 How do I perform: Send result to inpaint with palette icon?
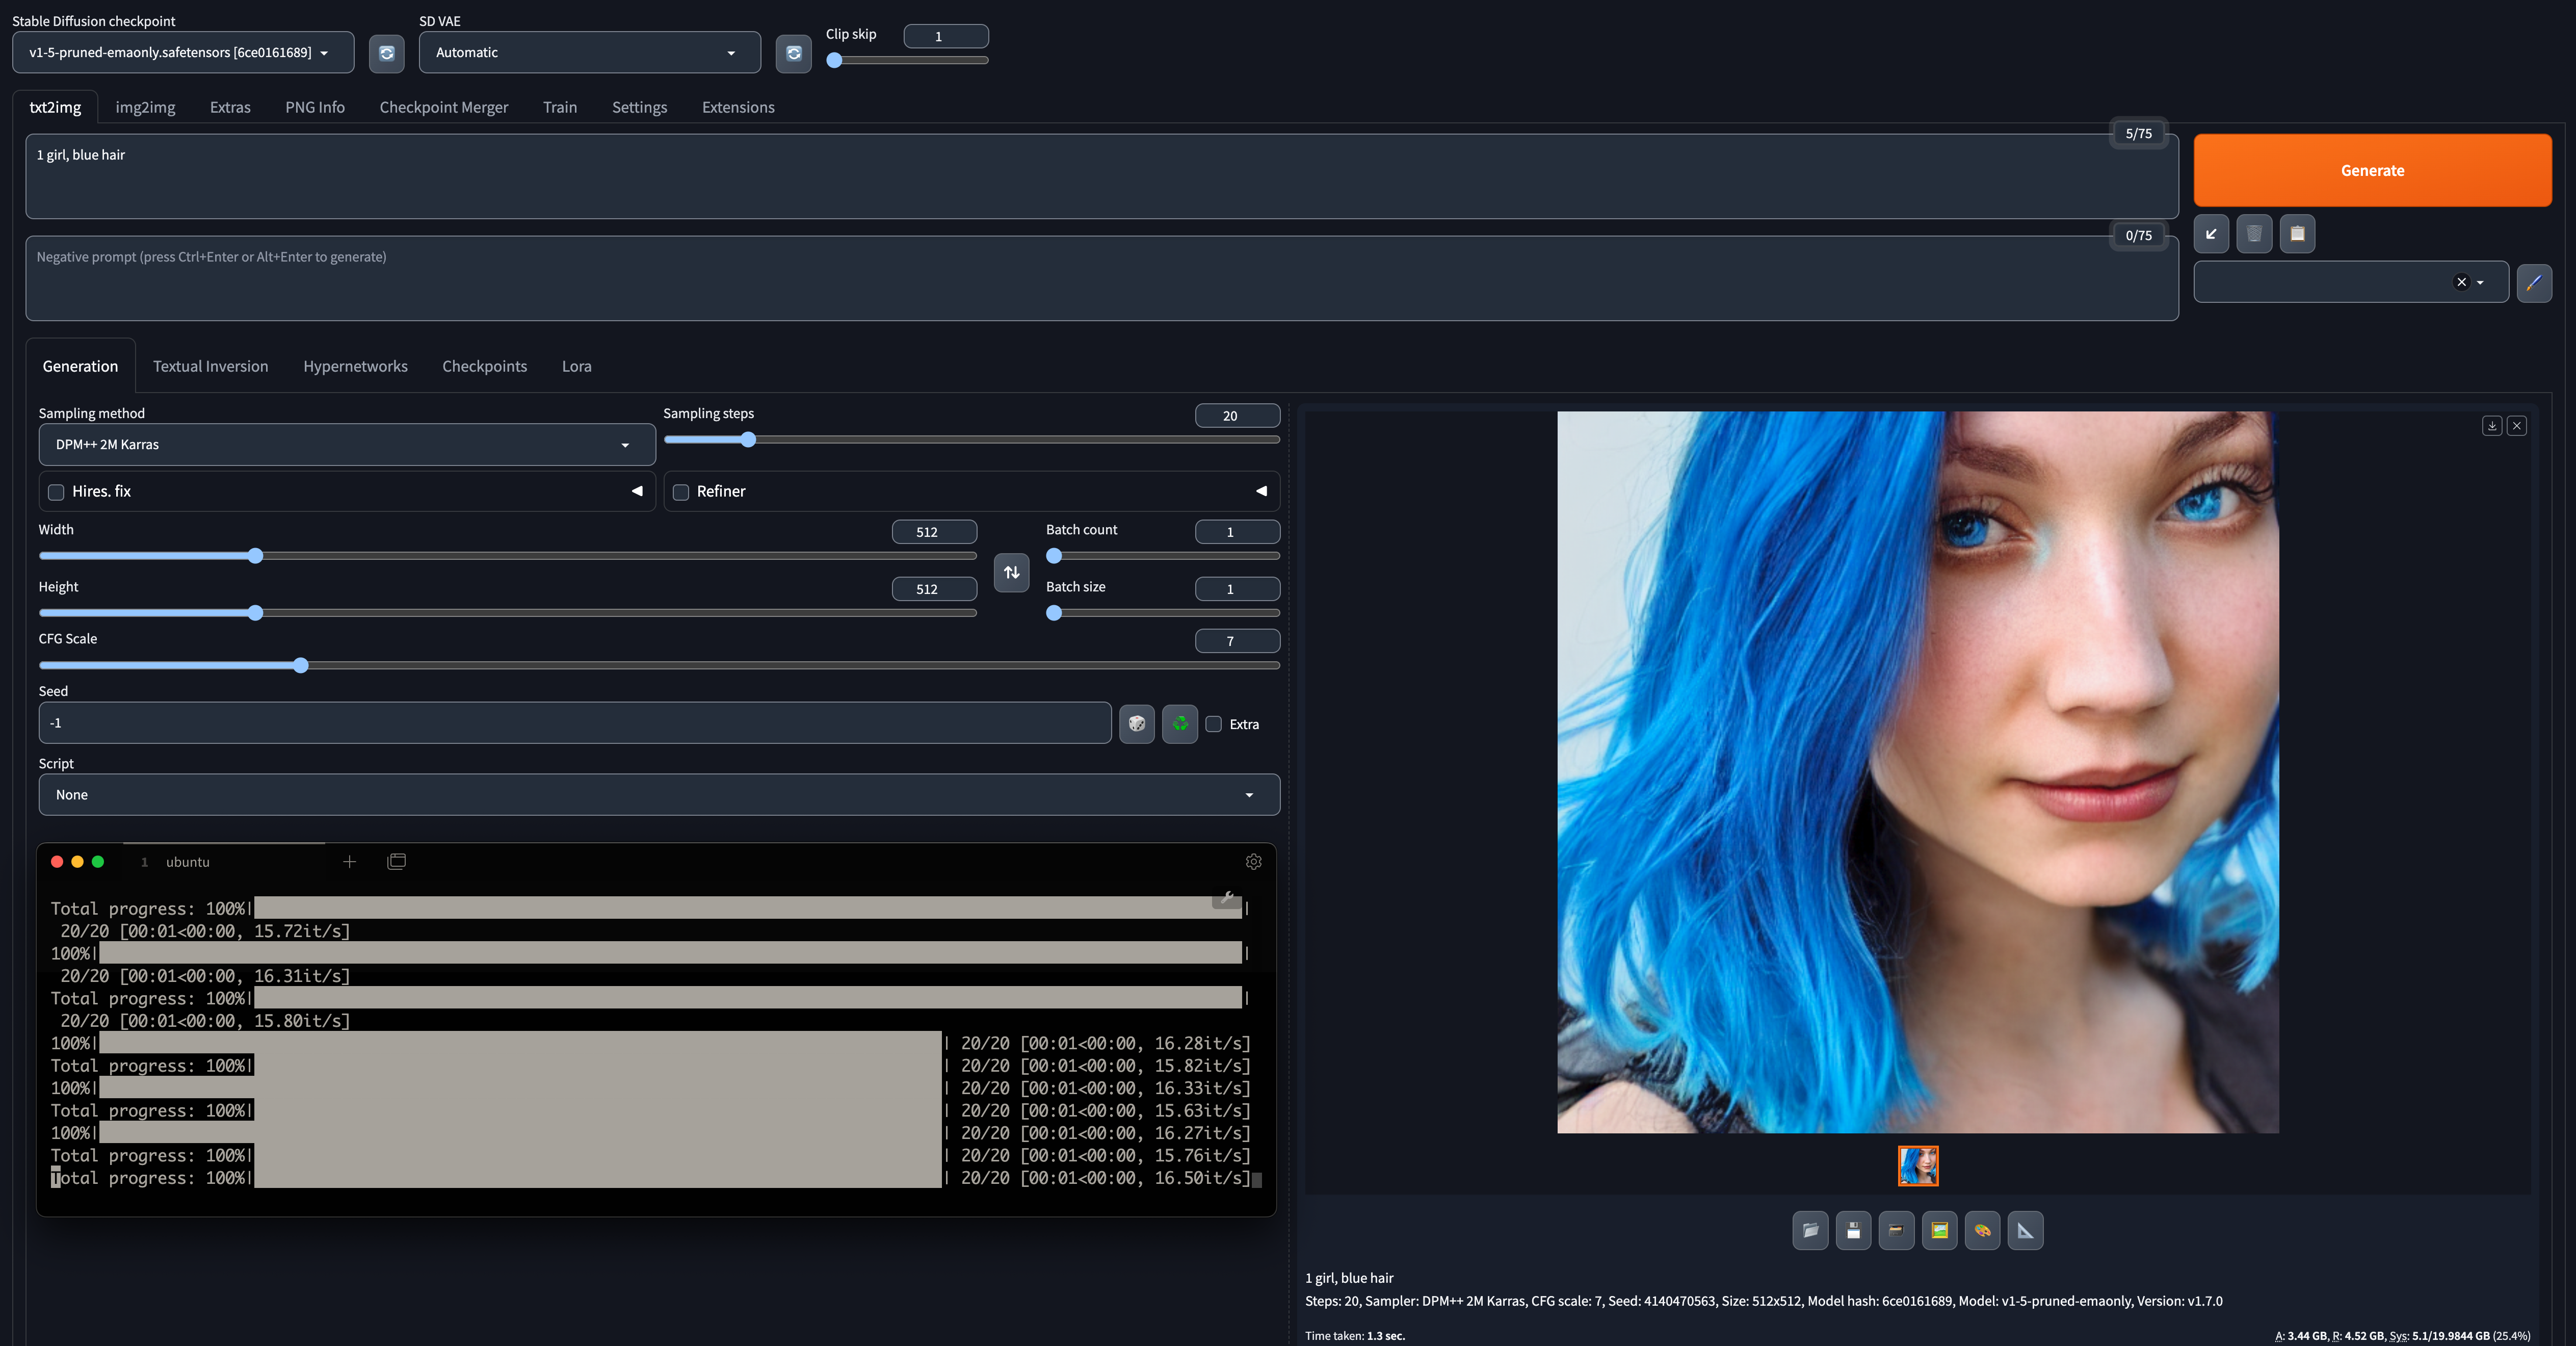pyautogui.click(x=1982, y=1231)
